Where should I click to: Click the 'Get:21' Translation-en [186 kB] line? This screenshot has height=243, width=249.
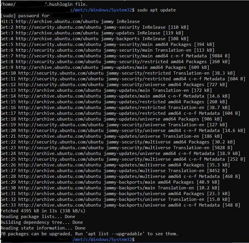tap(111, 136)
